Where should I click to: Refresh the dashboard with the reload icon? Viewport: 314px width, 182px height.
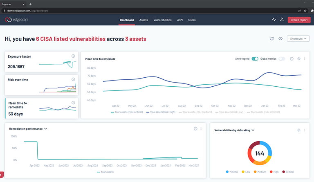point(272,38)
